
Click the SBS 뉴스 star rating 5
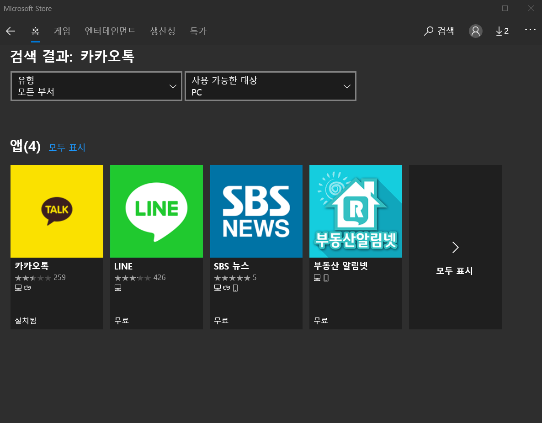click(235, 277)
